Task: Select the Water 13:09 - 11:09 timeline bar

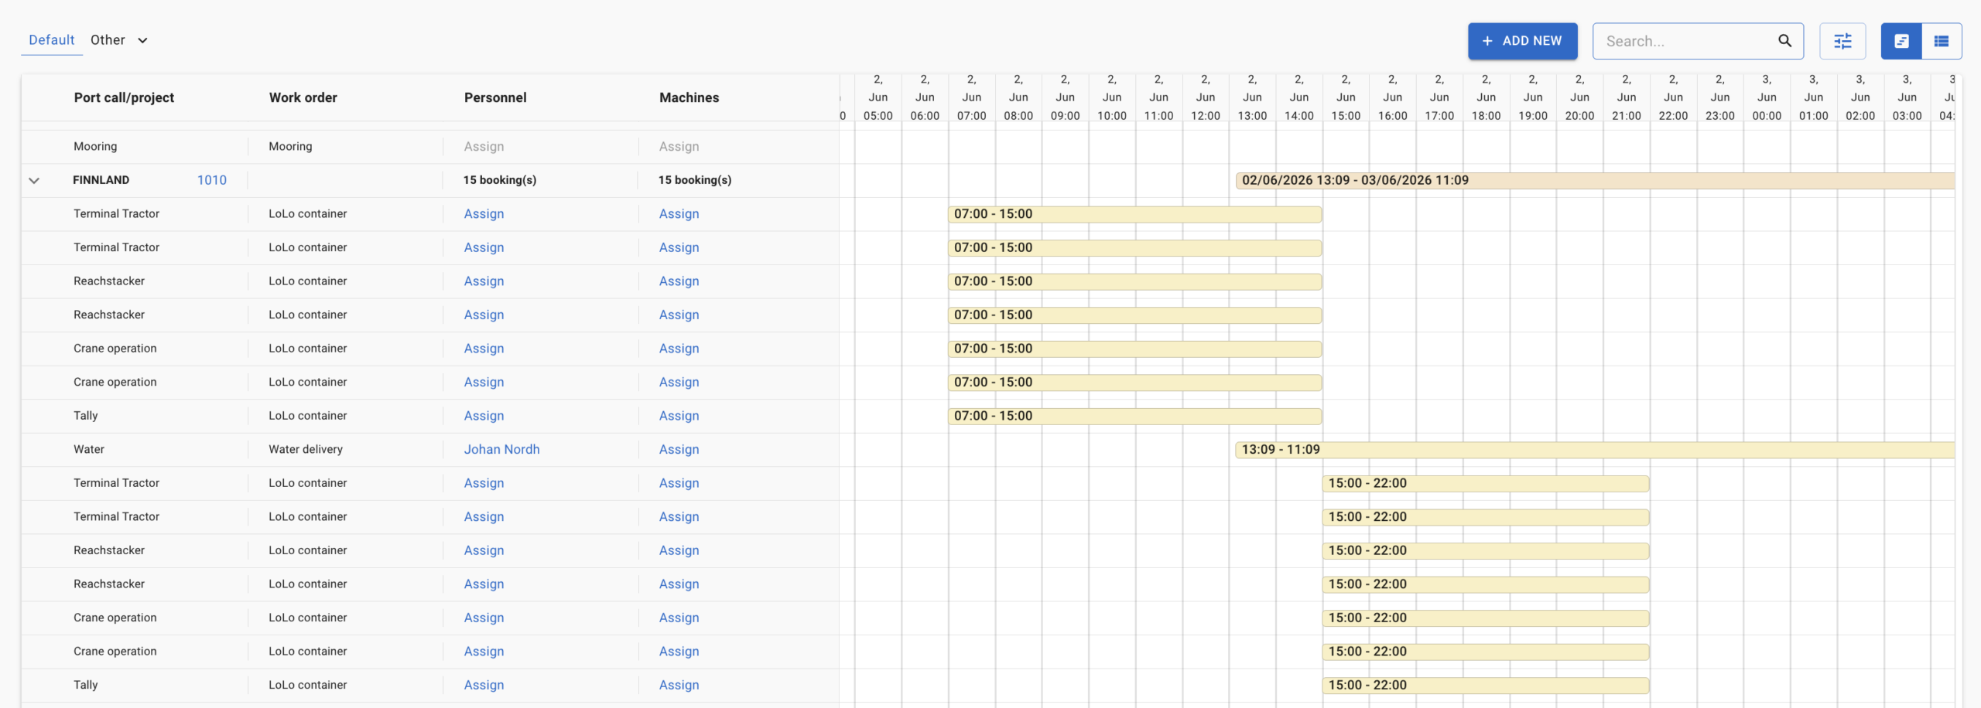Action: 1595,449
